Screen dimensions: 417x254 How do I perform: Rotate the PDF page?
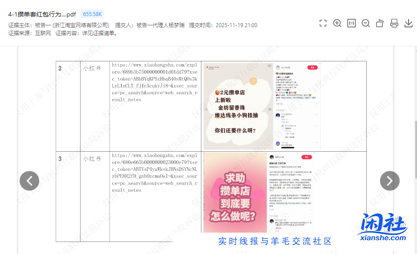[380, 24]
